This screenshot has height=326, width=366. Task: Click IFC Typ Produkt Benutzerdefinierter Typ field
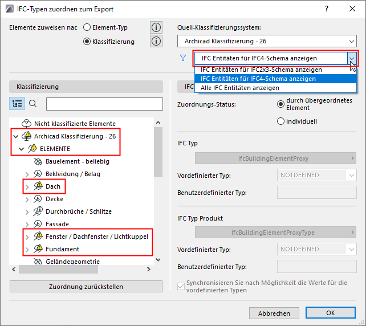tap(317, 267)
